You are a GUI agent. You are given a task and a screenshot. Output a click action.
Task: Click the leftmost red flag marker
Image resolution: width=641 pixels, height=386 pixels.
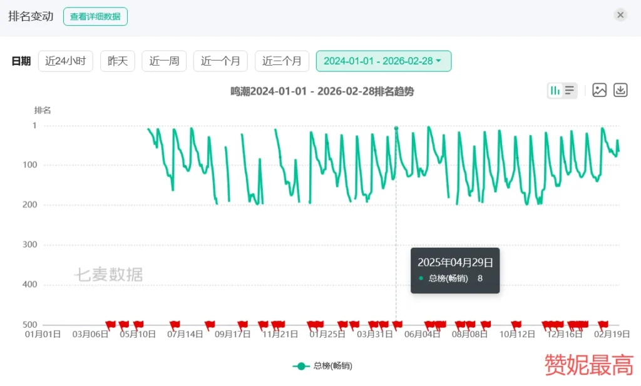click(111, 324)
